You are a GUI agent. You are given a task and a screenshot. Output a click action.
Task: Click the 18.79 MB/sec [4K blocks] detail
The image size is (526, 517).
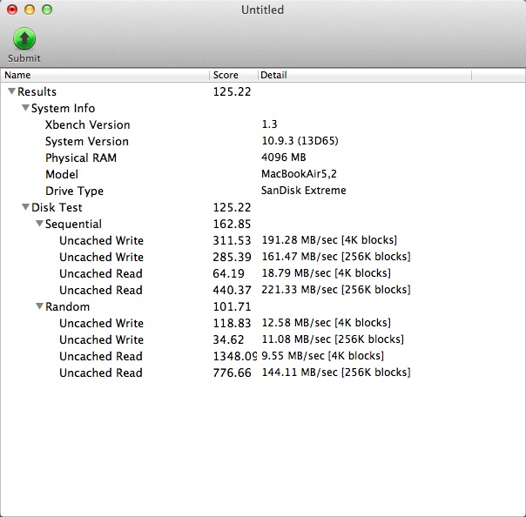point(326,273)
